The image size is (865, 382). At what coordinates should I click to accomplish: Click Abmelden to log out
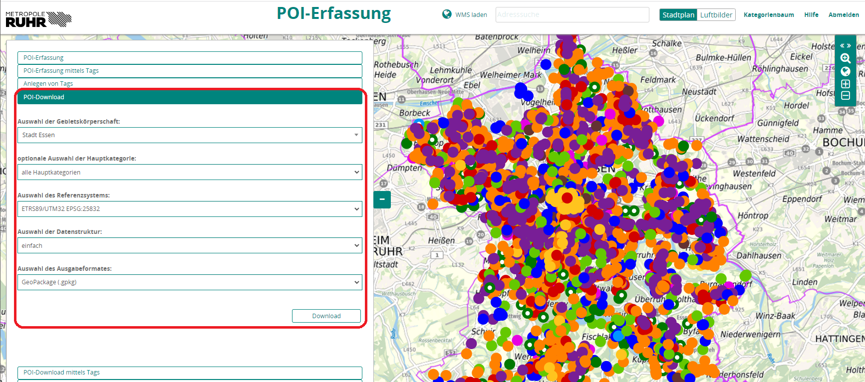pos(844,15)
